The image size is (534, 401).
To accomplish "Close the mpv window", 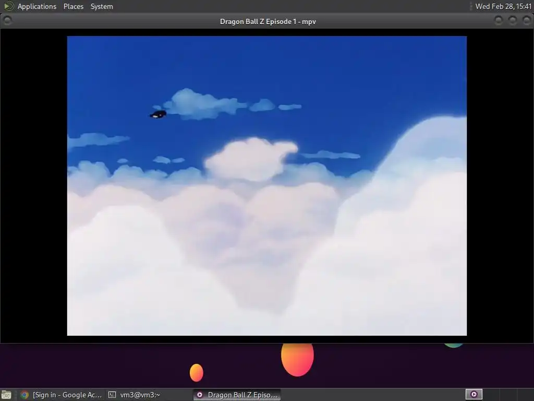I will [x=527, y=21].
